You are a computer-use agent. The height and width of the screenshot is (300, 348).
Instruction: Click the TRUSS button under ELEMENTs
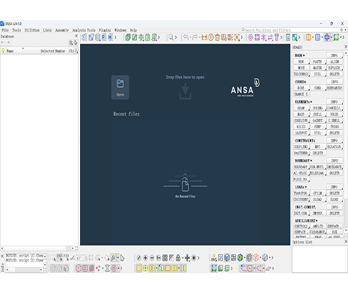point(335,127)
